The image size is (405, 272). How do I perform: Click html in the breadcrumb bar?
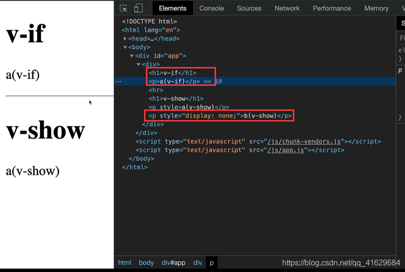125,262
